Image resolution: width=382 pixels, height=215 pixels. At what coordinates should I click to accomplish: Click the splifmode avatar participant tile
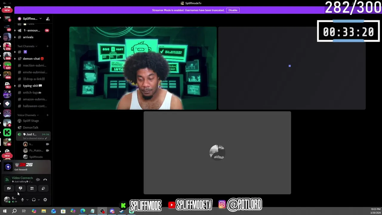(217, 153)
